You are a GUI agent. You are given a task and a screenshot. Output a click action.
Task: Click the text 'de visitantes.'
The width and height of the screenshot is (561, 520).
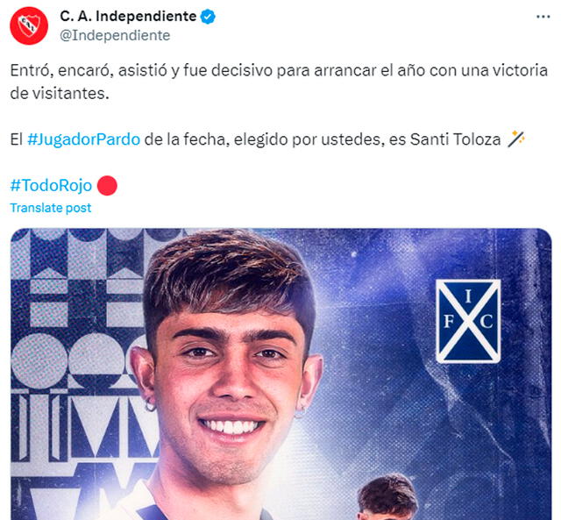[x=60, y=94]
